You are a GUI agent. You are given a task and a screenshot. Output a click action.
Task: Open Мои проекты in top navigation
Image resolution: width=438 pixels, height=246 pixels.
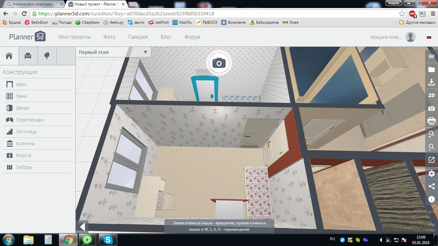(x=75, y=37)
